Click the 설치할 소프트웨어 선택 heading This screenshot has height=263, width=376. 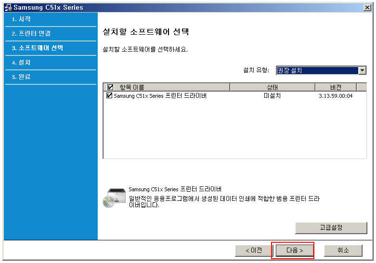[146, 32]
